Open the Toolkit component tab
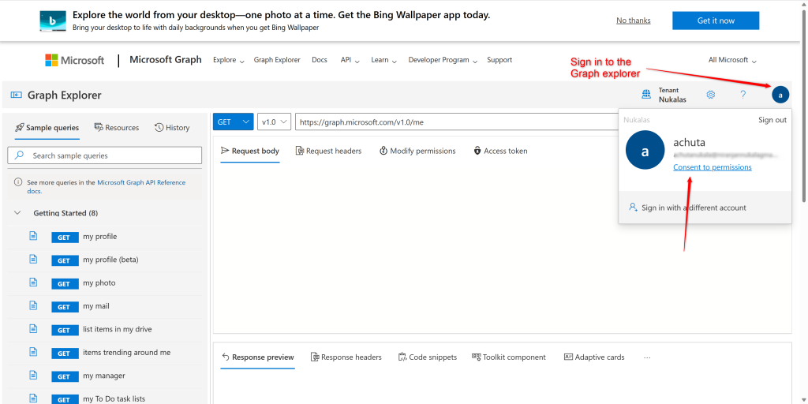808x404 pixels. coord(509,357)
